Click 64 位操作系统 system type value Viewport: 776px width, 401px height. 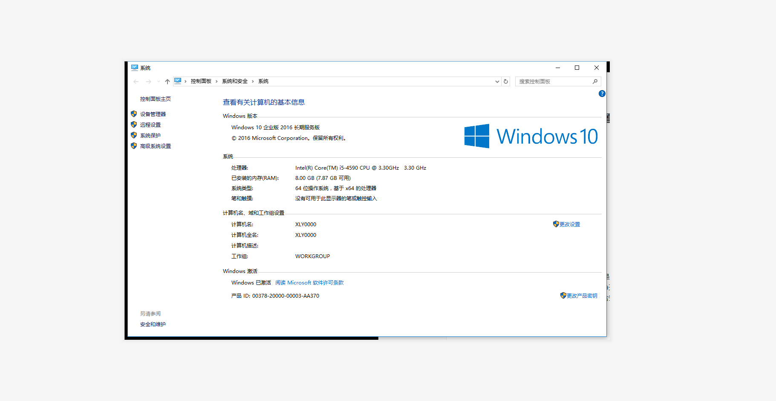336,188
